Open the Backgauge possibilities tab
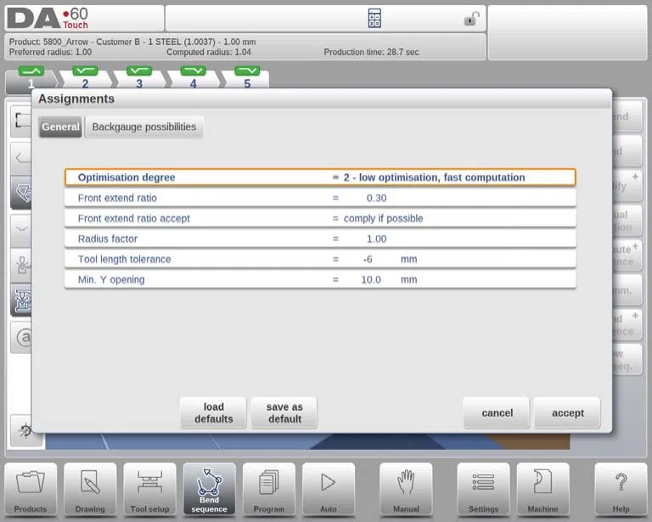 tap(143, 126)
